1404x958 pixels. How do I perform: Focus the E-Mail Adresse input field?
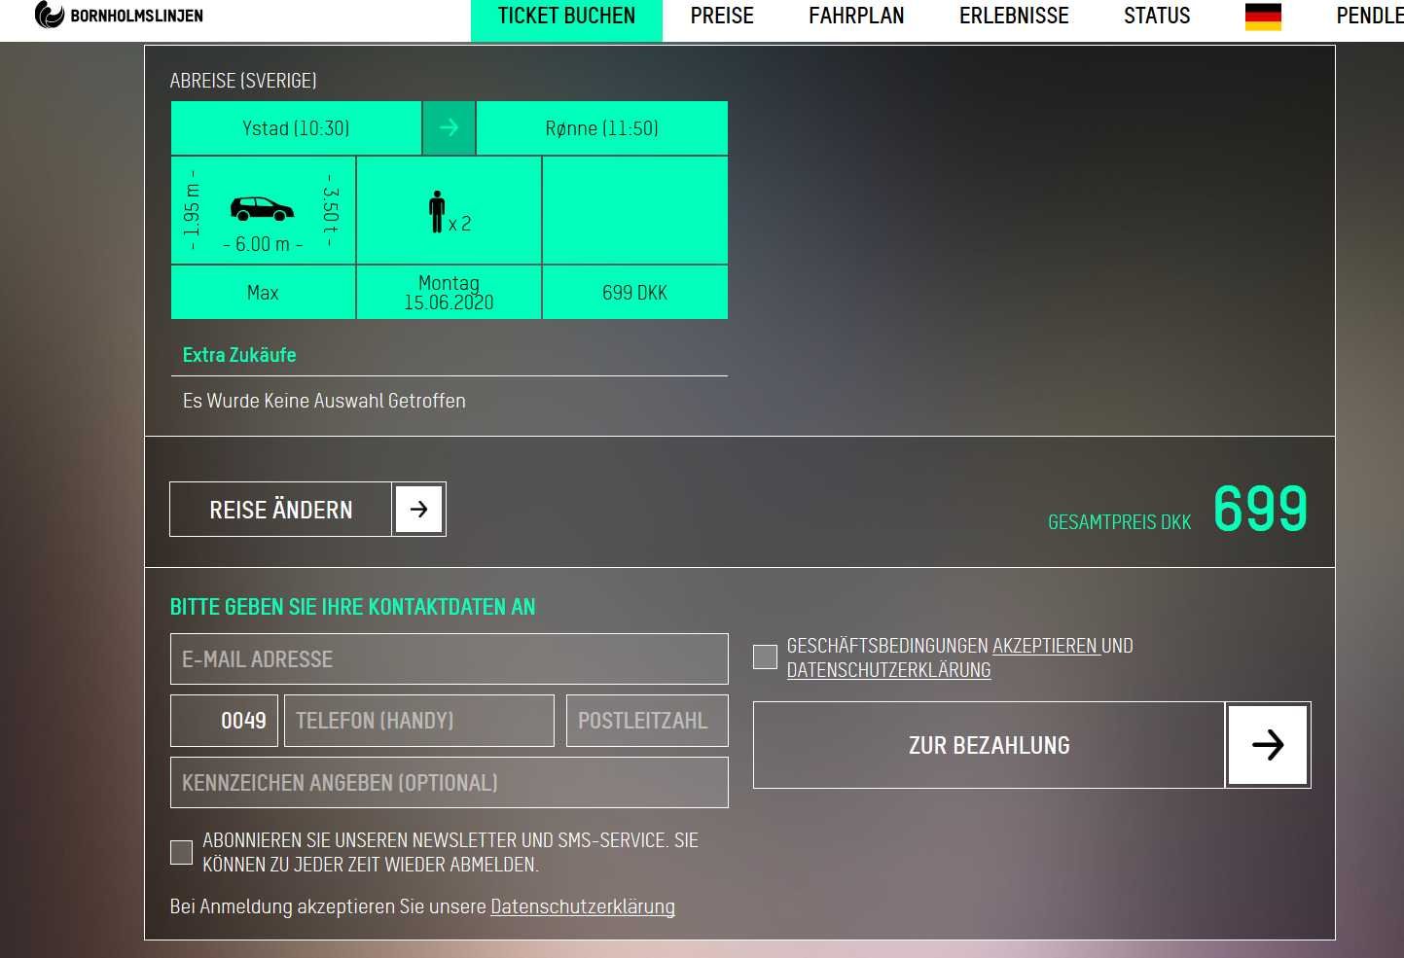pyautogui.click(x=449, y=659)
